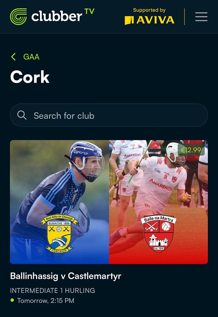Click the €12.99 price badge
Image resolution: width=218 pixels, height=317 pixels.
[x=191, y=150]
